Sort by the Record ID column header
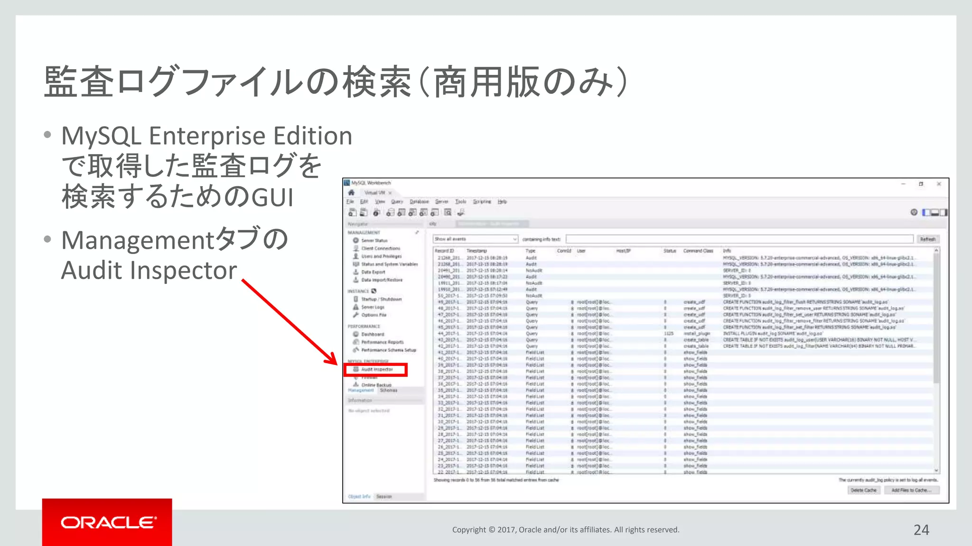 445,251
